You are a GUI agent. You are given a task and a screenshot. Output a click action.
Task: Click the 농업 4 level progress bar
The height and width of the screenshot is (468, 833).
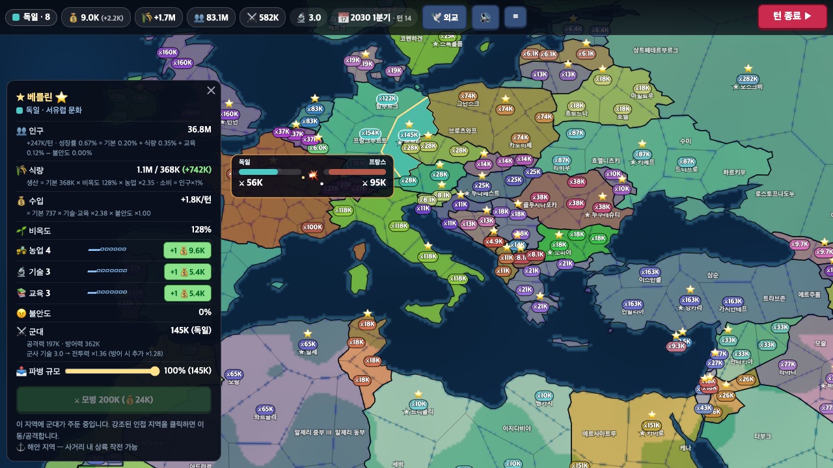107,250
